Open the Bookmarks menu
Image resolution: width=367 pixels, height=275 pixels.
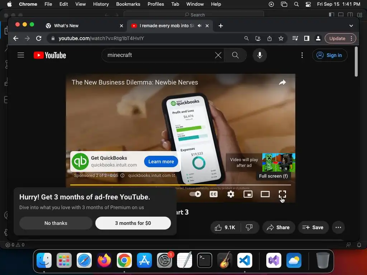click(x=128, y=4)
